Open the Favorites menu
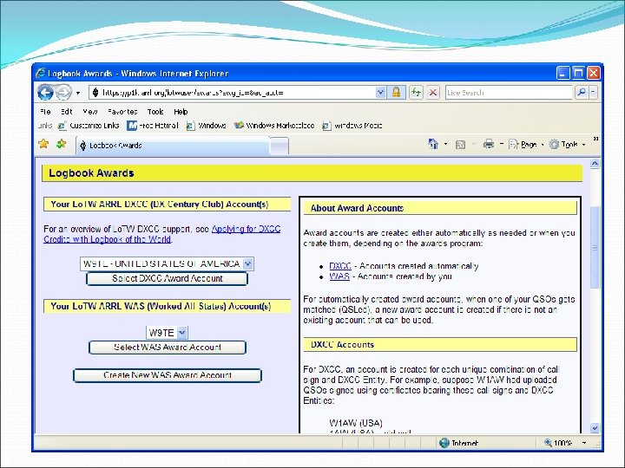Viewport: 625px width, 468px height. tap(122, 112)
